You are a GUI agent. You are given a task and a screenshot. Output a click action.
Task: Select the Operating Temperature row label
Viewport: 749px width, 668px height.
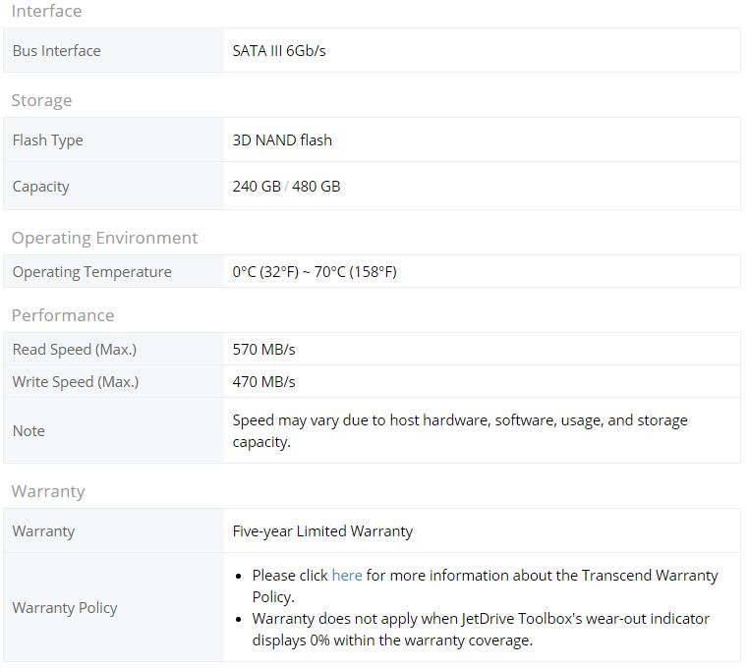pyautogui.click(x=91, y=272)
